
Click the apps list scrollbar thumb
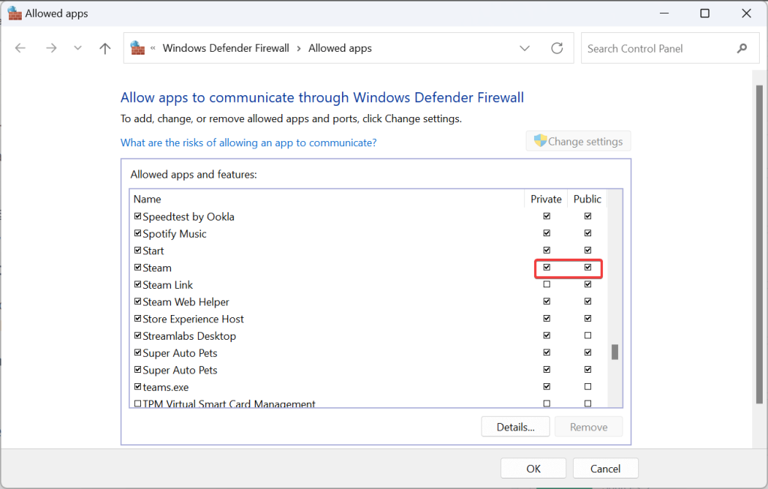(615, 352)
